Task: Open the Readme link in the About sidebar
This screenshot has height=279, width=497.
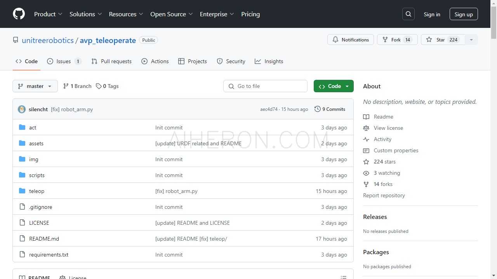Action: click(384, 117)
